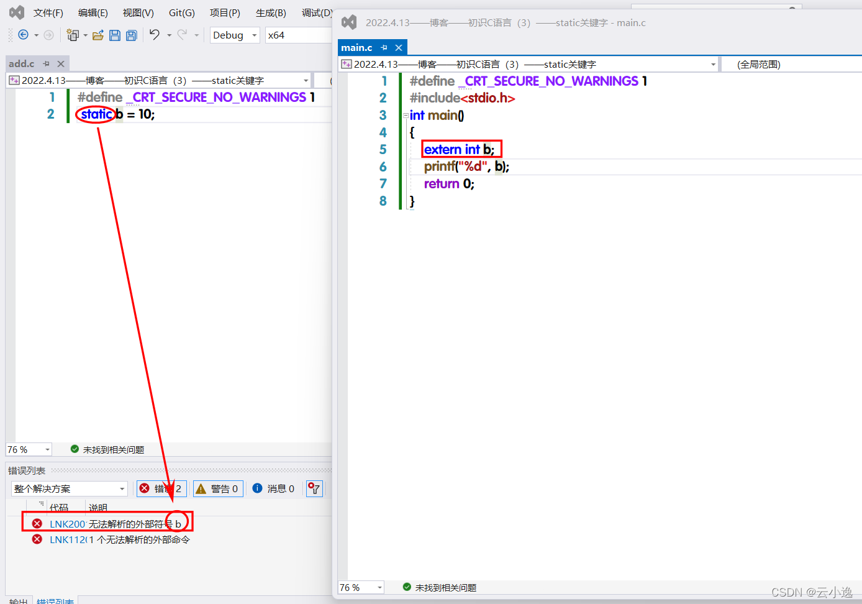Open the Undo history dropdown arrow
The height and width of the screenshot is (604, 862).
click(x=169, y=35)
